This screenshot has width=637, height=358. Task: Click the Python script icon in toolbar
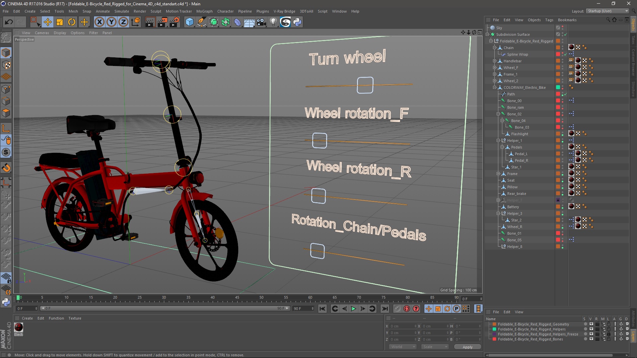(297, 22)
